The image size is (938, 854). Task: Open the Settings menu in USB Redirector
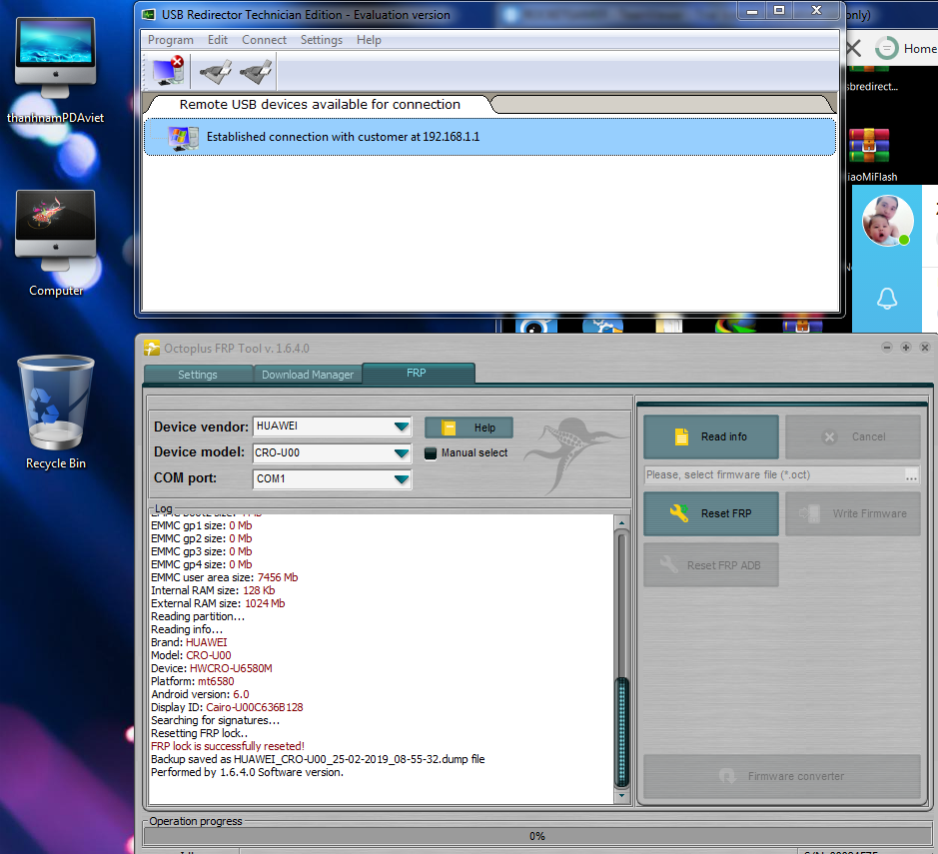point(322,40)
